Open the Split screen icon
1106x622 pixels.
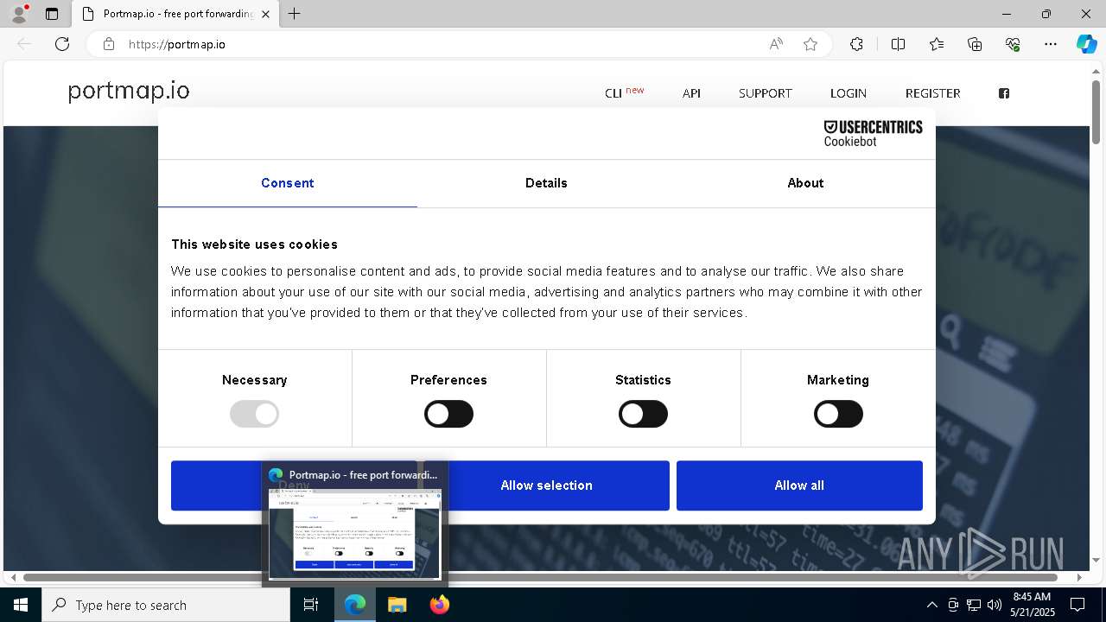tap(898, 44)
